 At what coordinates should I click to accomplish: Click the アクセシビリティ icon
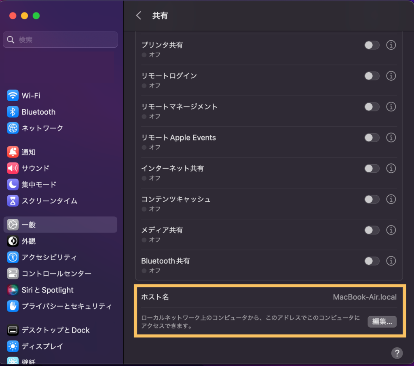point(13,257)
